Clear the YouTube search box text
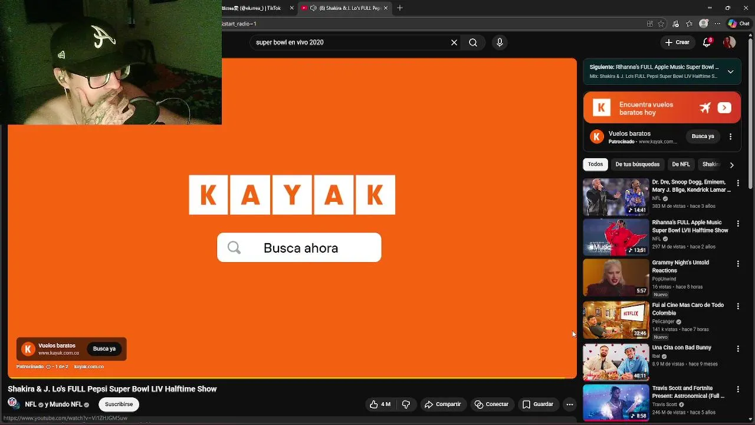The width and height of the screenshot is (755, 425). [x=454, y=42]
